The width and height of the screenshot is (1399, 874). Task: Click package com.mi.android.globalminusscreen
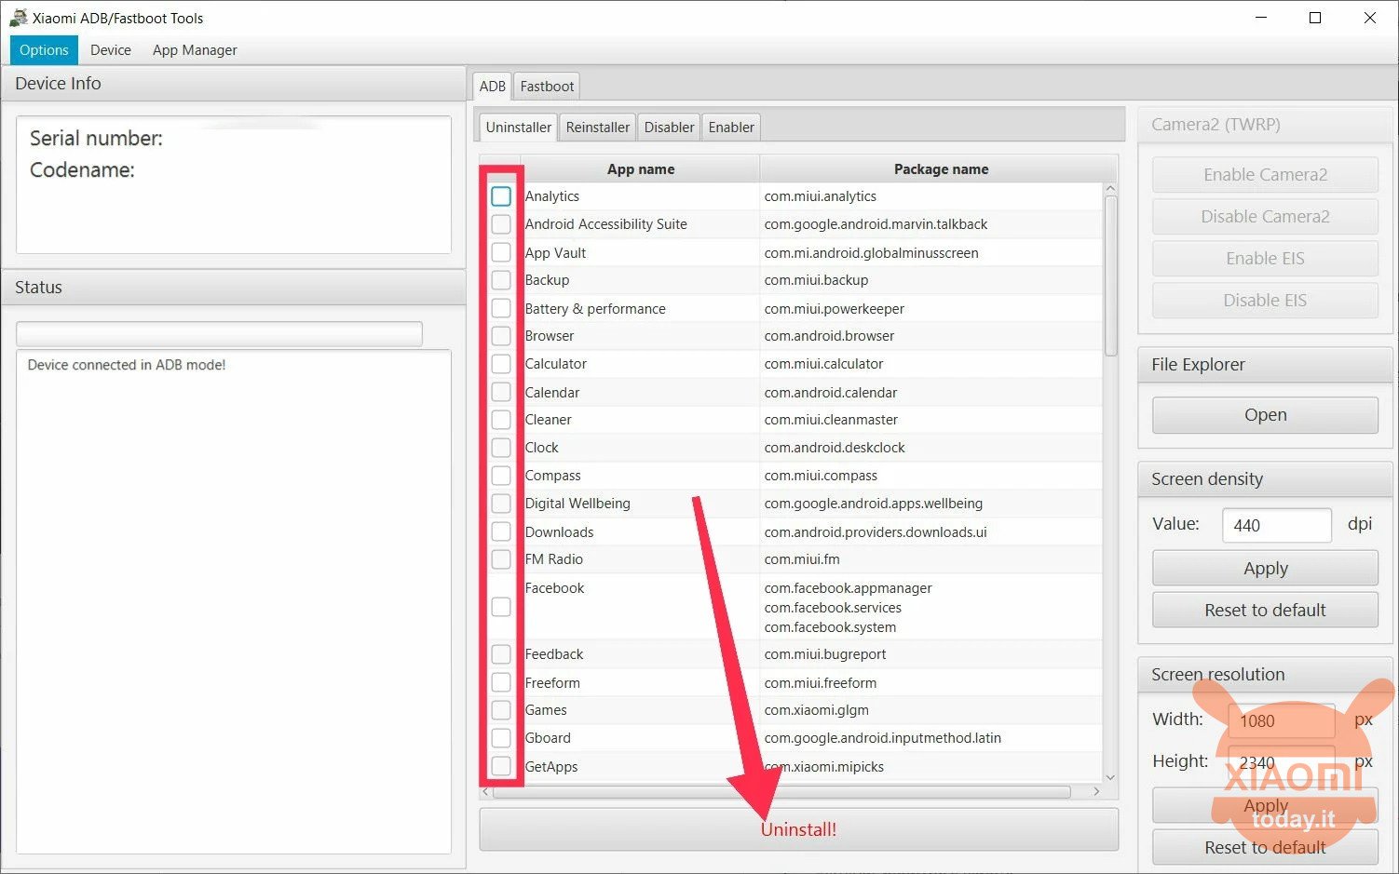[871, 253]
